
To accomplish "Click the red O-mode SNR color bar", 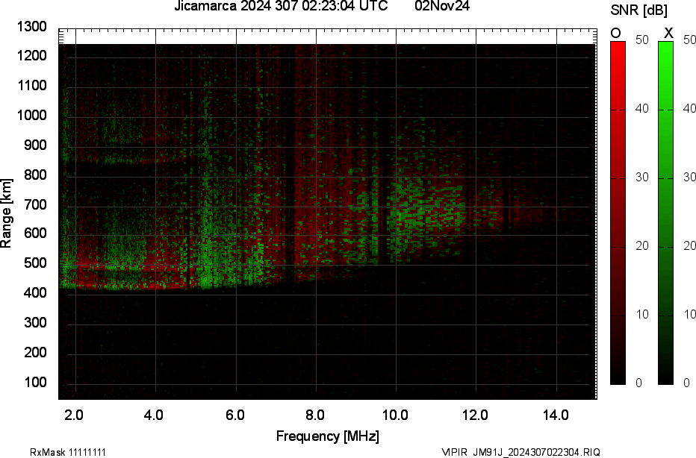I will [618, 213].
